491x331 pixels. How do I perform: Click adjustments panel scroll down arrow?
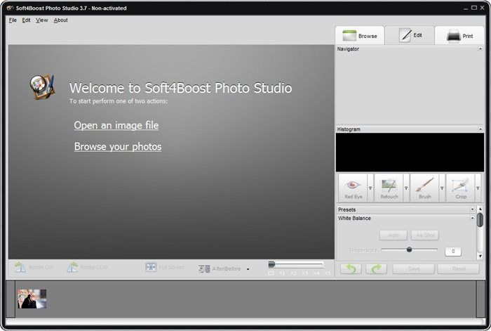(480, 257)
